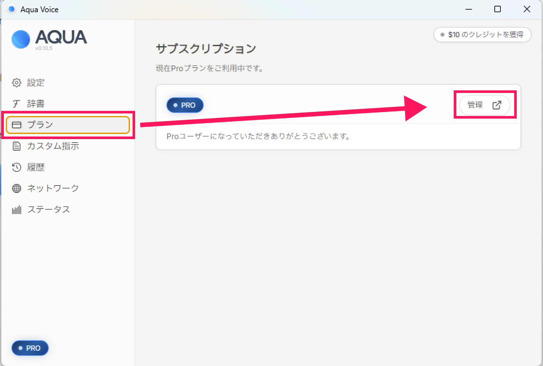
Task: Go to カスタム指示 page
Action: point(53,146)
